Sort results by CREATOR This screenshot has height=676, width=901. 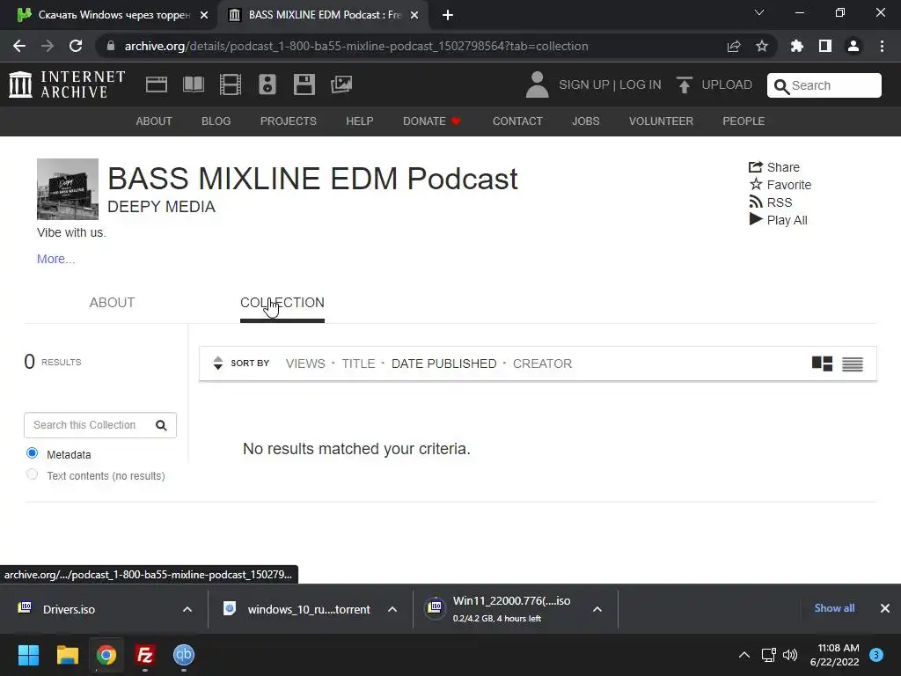[542, 364]
